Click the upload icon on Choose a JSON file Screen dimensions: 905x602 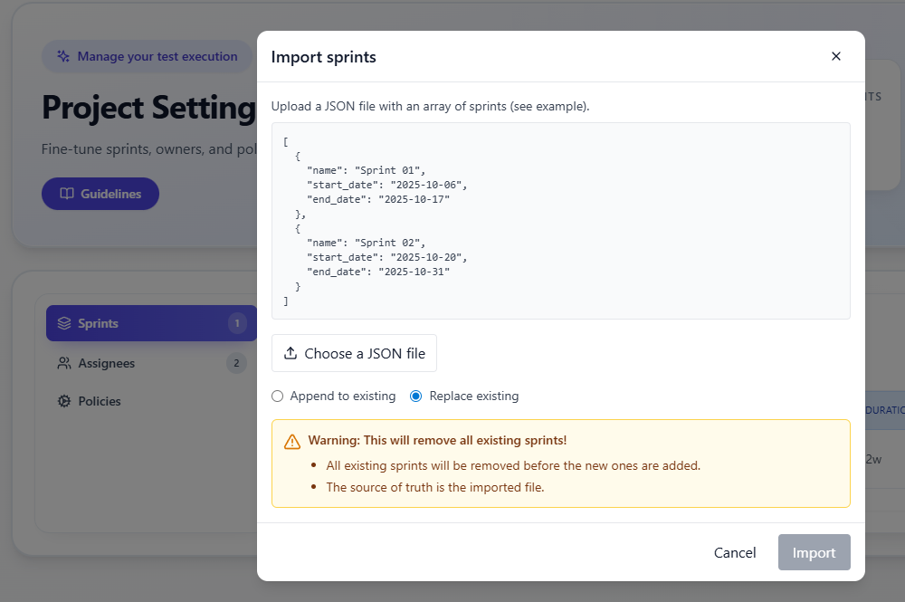coord(291,352)
